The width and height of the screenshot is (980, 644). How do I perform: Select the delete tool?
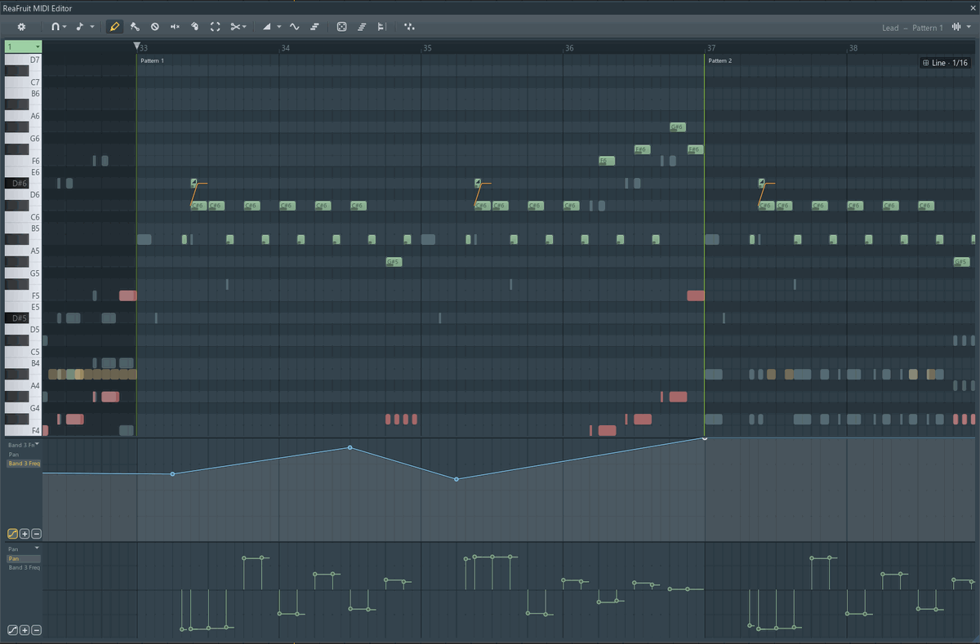(155, 27)
